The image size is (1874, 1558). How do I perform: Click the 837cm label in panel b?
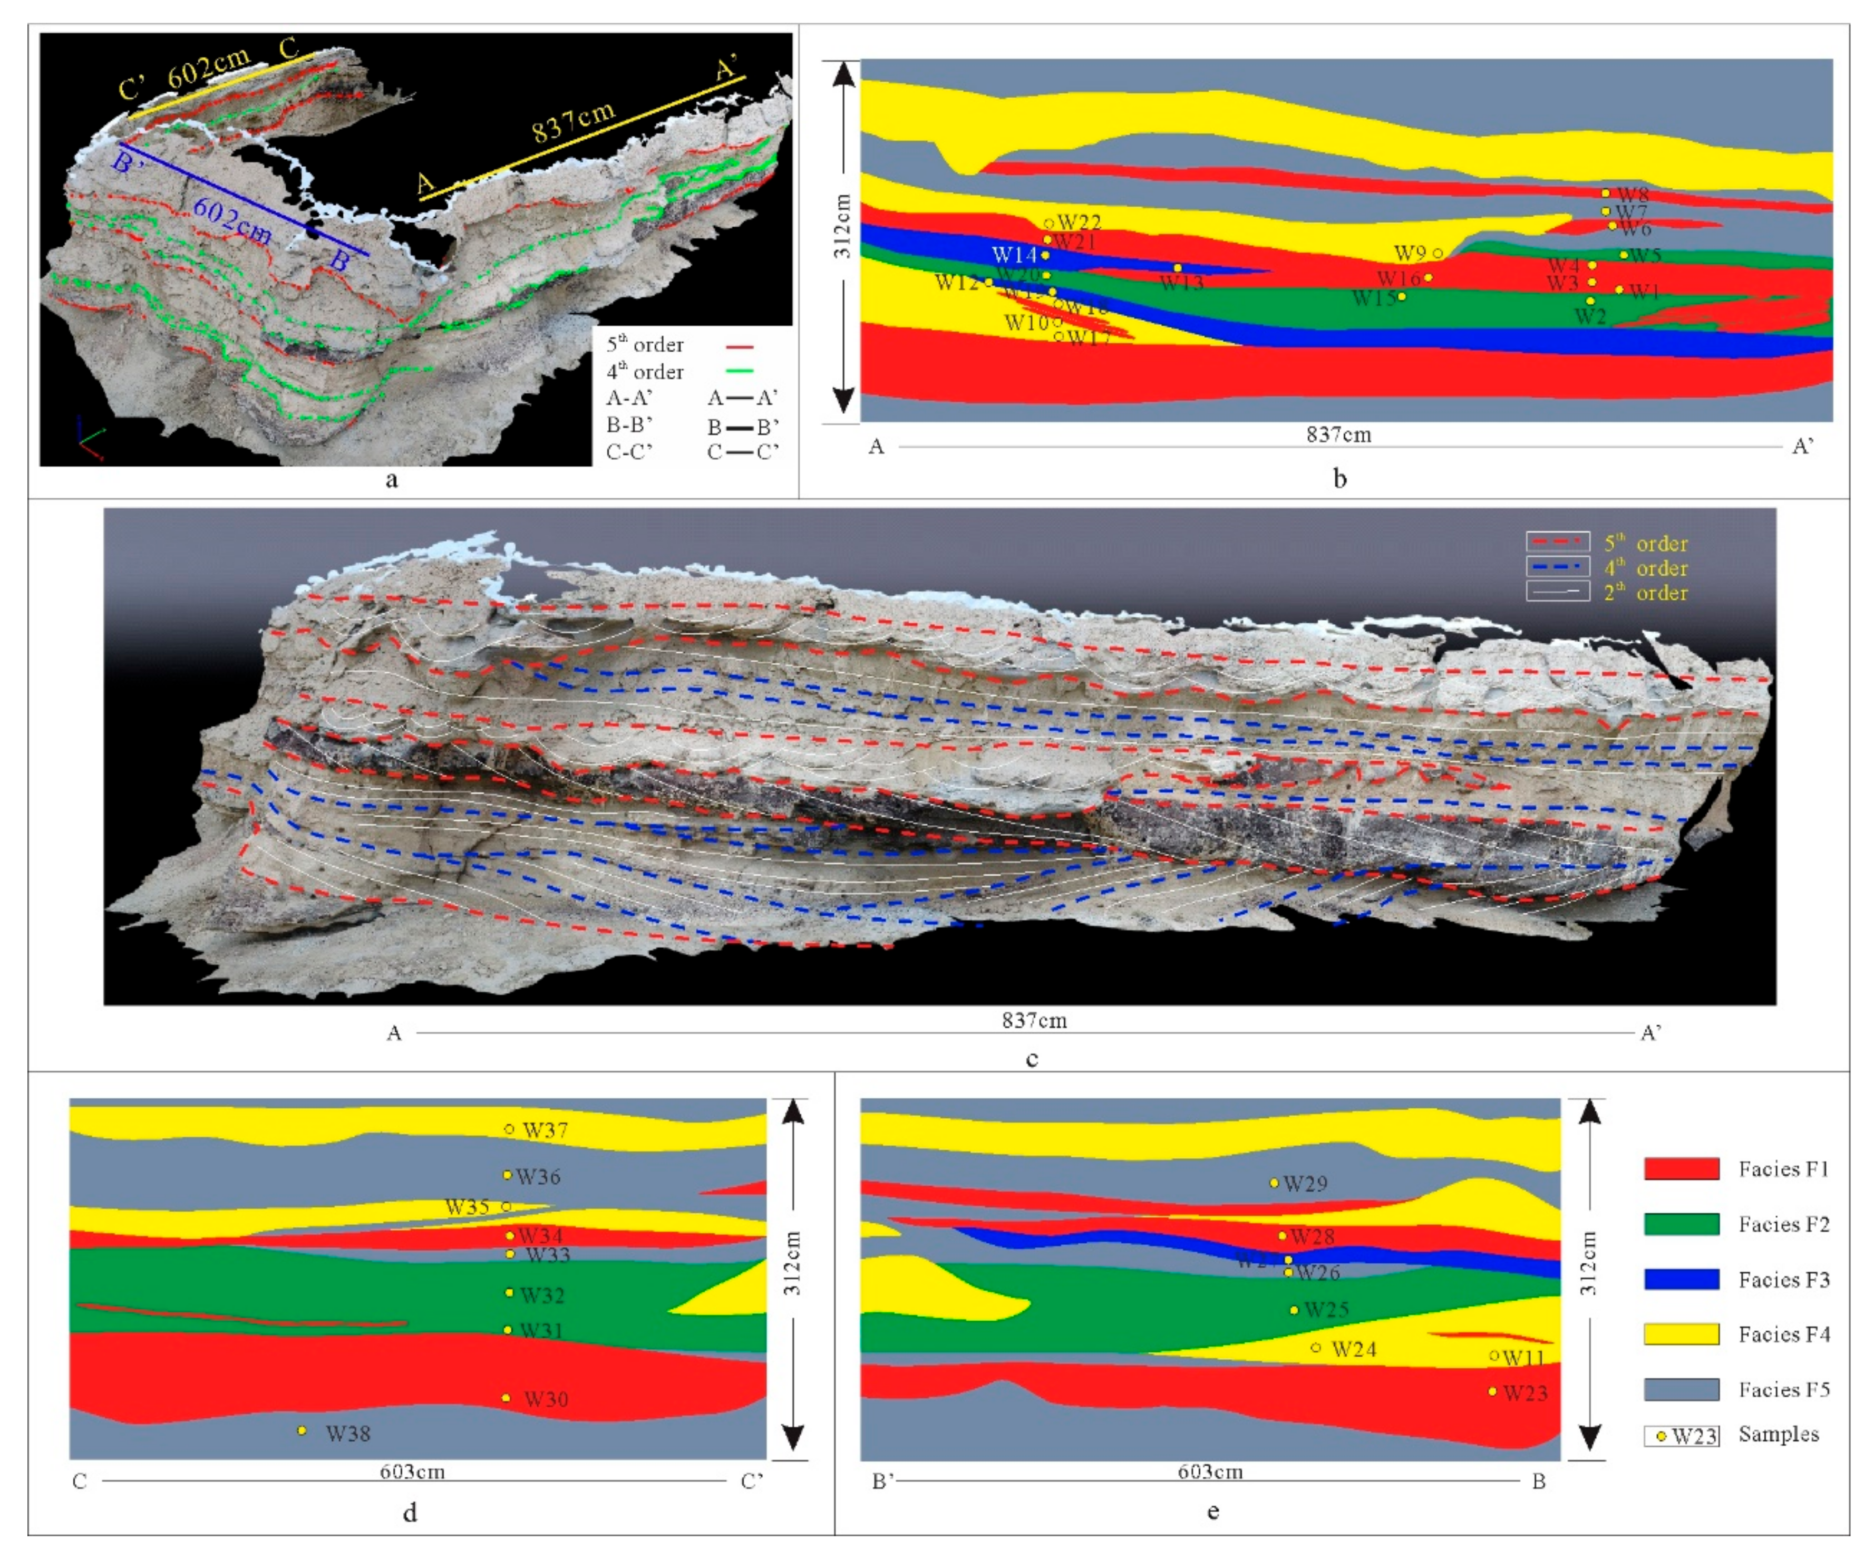coord(1338,434)
